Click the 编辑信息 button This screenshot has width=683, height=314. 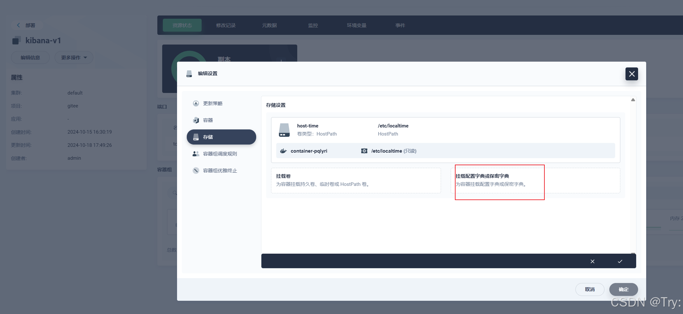click(30, 57)
